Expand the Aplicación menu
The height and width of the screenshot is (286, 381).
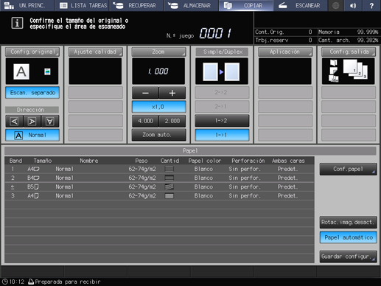click(x=285, y=52)
